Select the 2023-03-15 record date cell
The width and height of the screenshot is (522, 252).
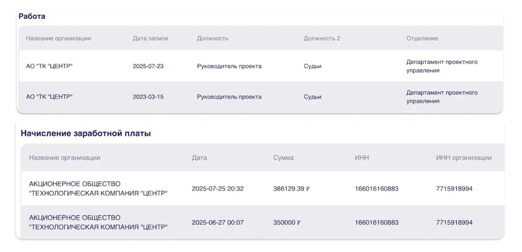coord(148,97)
